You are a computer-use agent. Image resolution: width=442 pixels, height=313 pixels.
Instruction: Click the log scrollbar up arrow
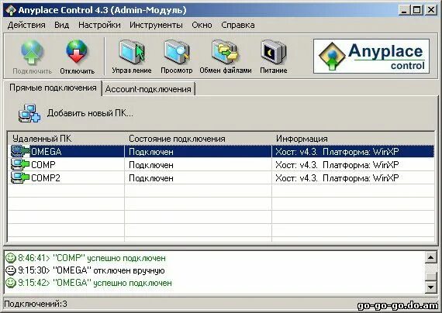(430, 257)
